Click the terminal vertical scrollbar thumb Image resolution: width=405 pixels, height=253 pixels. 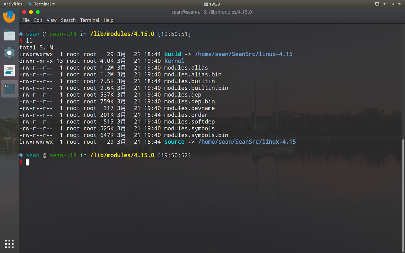[403, 195]
